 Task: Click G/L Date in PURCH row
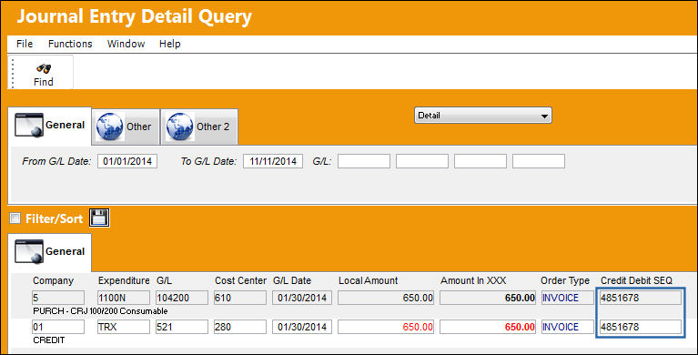(302, 298)
